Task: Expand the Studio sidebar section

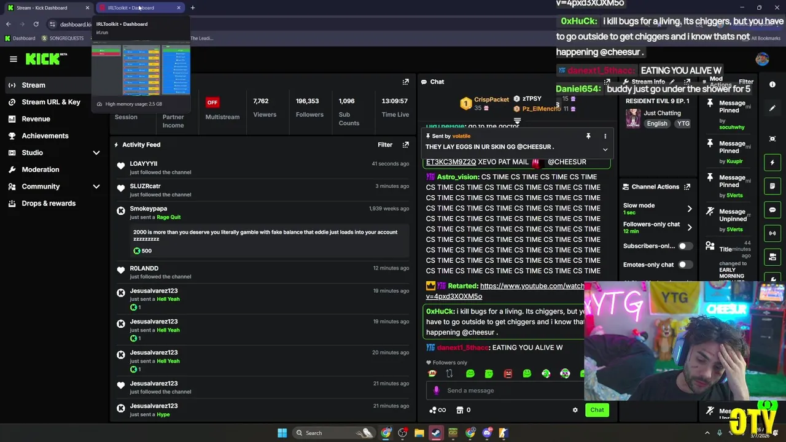Action: tap(96, 153)
